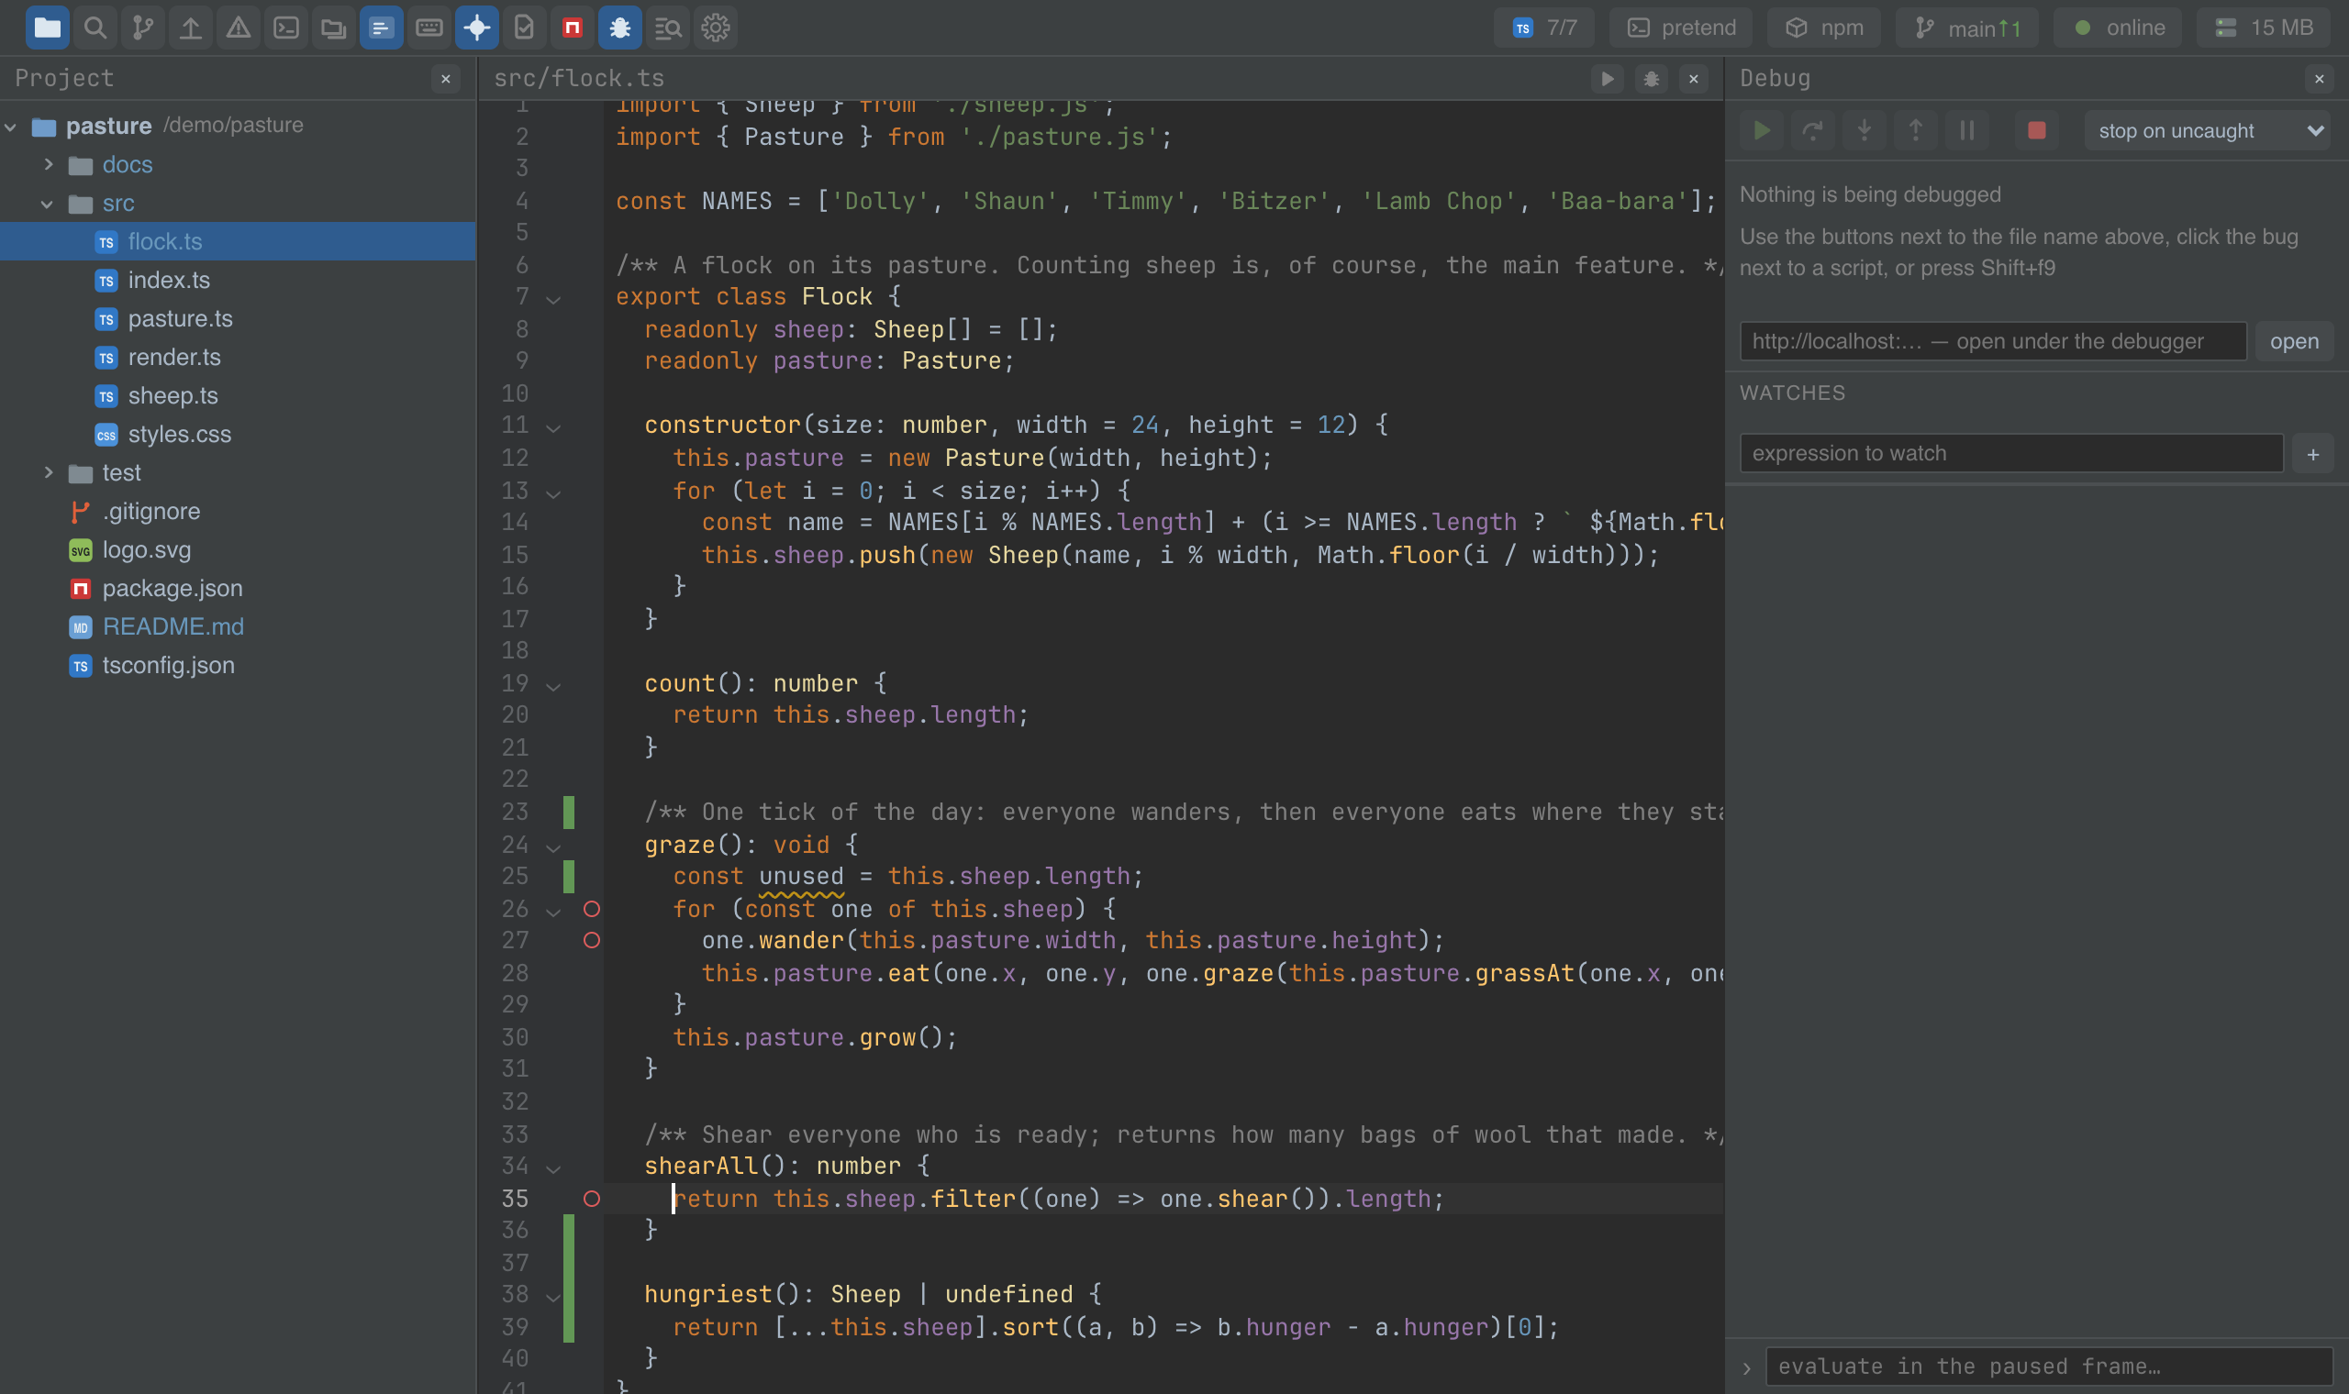Screen dimensions: 2349x1394
Task: Open pasture.ts in the project tree
Action: [238, 318]
